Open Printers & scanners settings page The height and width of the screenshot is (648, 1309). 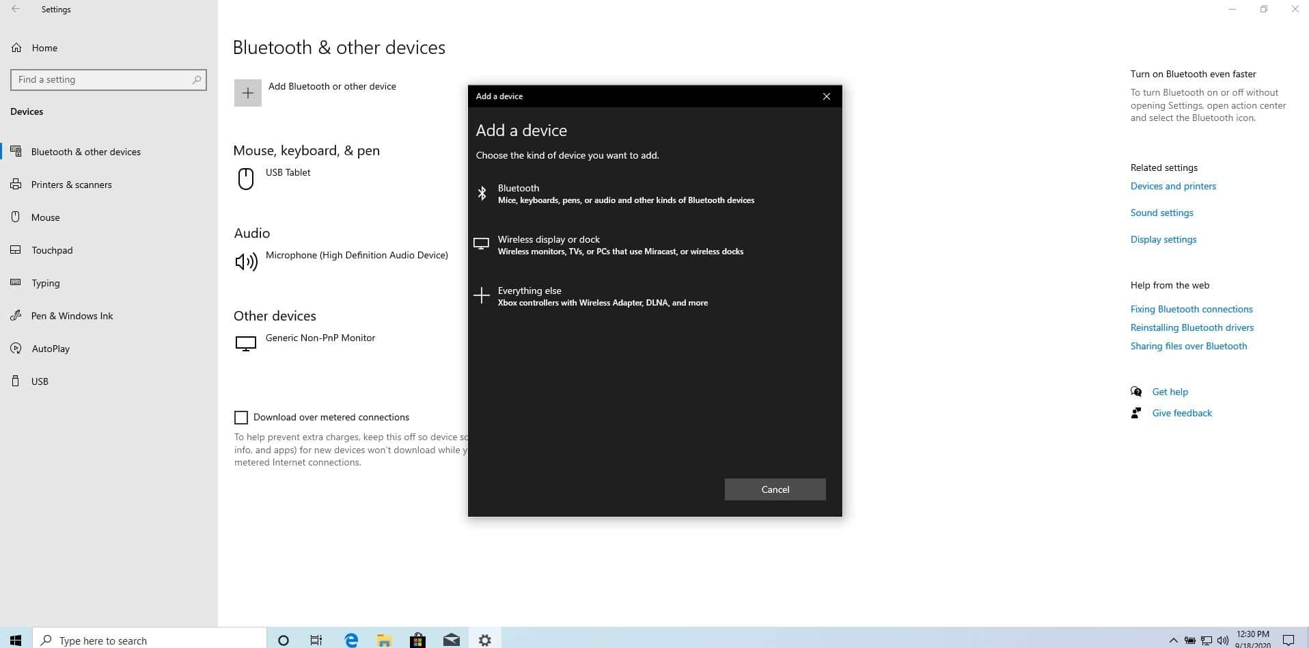tap(71, 185)
